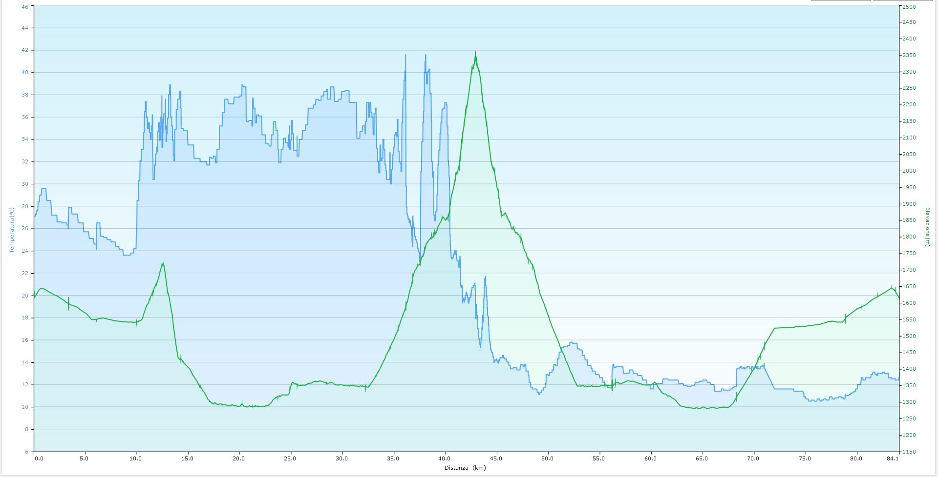Screen dimensions: 938x477
Task: Select the 60.0 distance axis label
Action: [650, 458]
